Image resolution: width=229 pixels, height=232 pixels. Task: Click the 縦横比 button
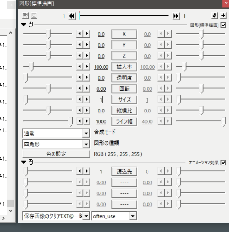(124, 111)
